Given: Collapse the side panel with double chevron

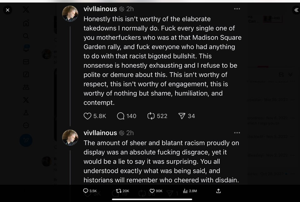Looking at the screenshot, I should tap(296, 10).
